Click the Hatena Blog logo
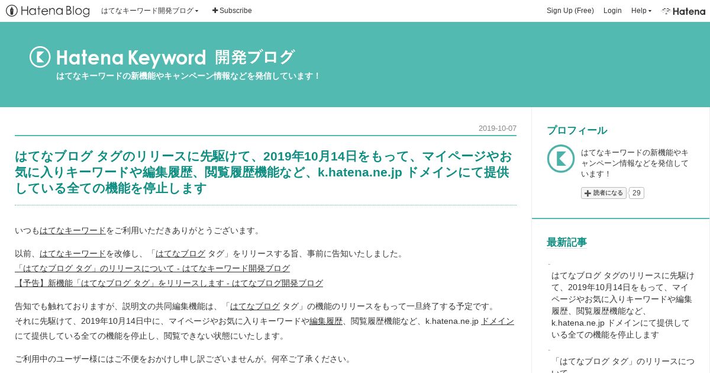 [x=48, y=11]
